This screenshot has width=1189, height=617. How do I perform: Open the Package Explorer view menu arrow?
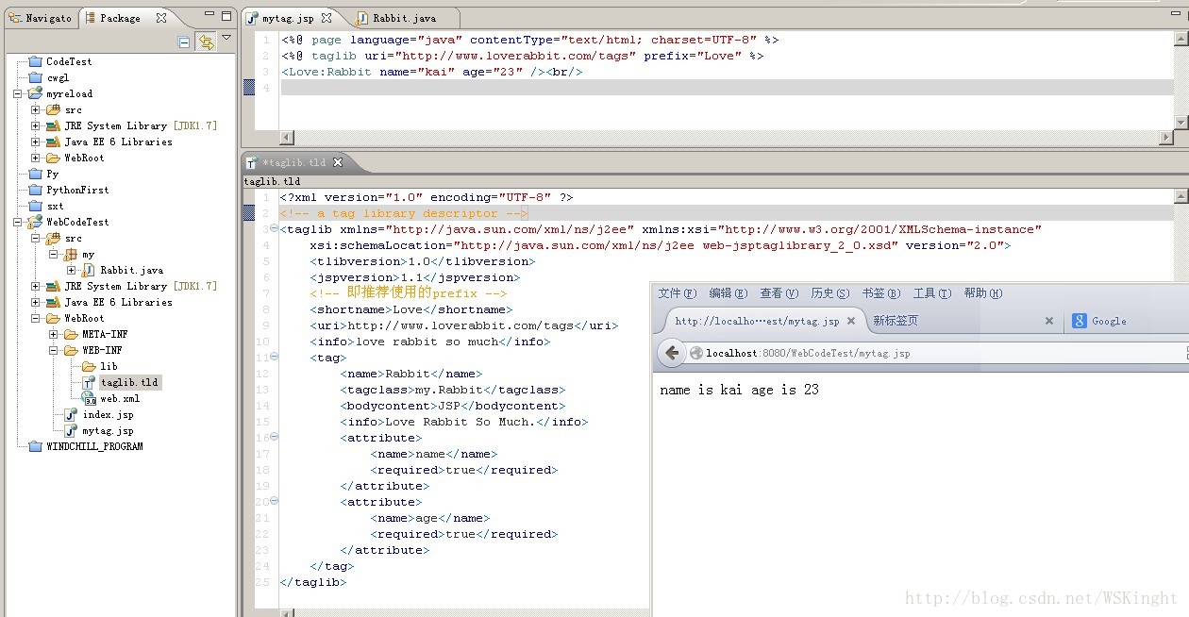(226, 39)
